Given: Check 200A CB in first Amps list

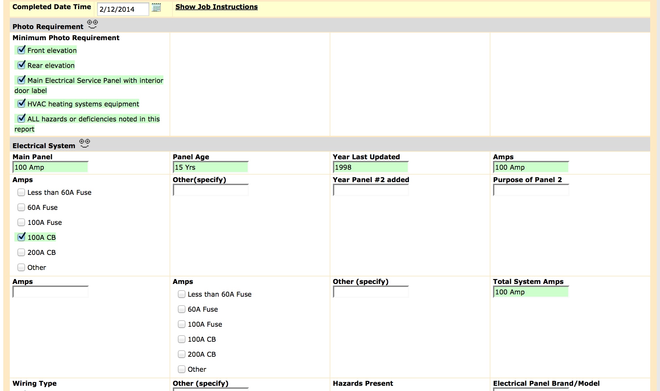Looking at the screenshot, I should point(21,252).
